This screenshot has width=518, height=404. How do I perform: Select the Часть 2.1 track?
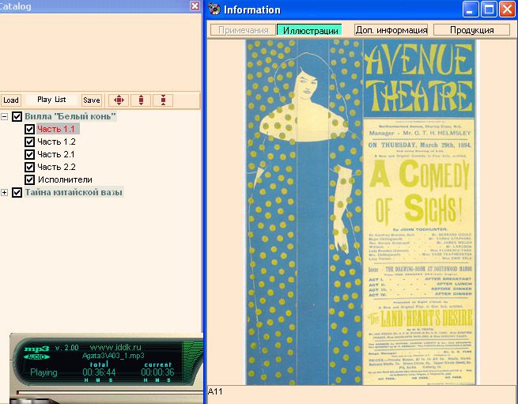[x=56, y=154]
